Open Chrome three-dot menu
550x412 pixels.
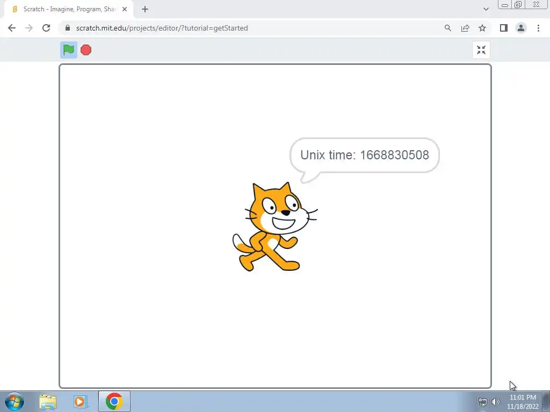(538, 28)
